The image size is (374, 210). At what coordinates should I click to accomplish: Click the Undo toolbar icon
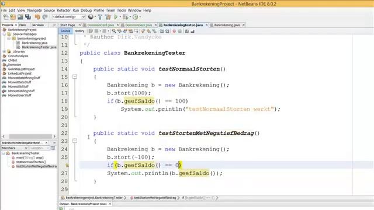pos(37,17)
